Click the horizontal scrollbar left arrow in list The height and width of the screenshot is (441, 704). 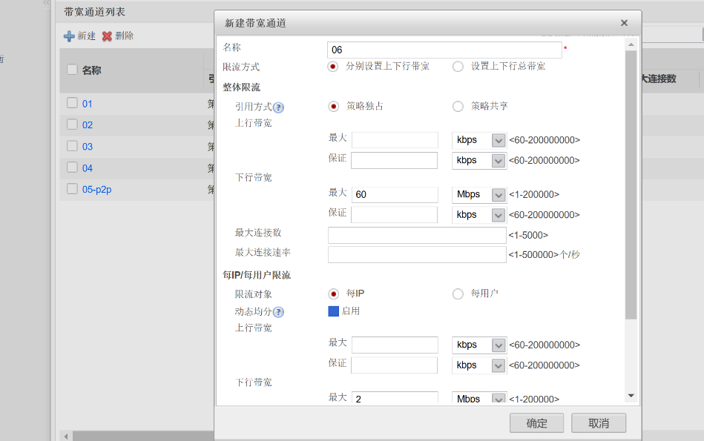pos(66,436)
